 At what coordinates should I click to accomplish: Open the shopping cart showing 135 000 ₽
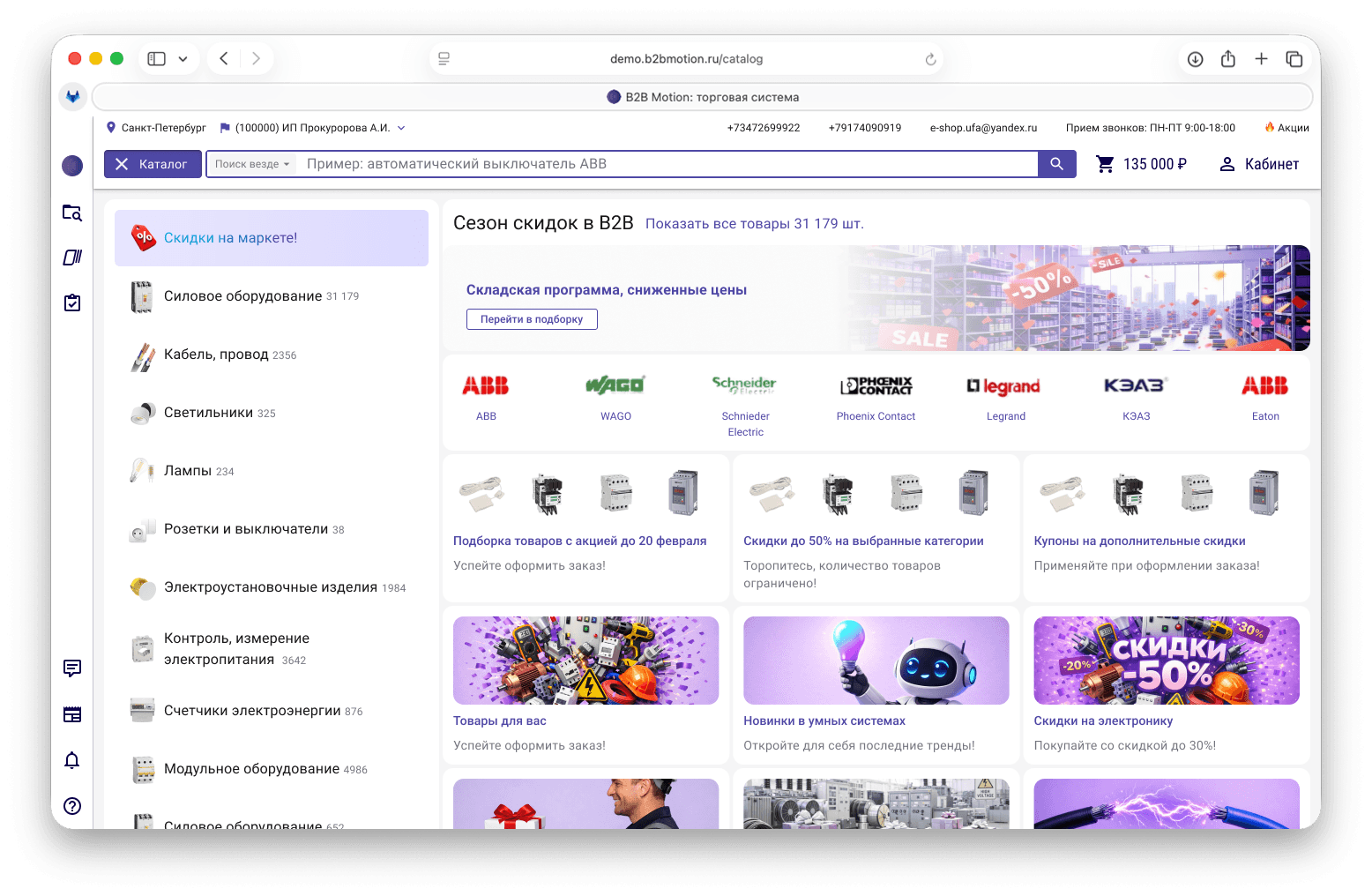point(1141,164)
